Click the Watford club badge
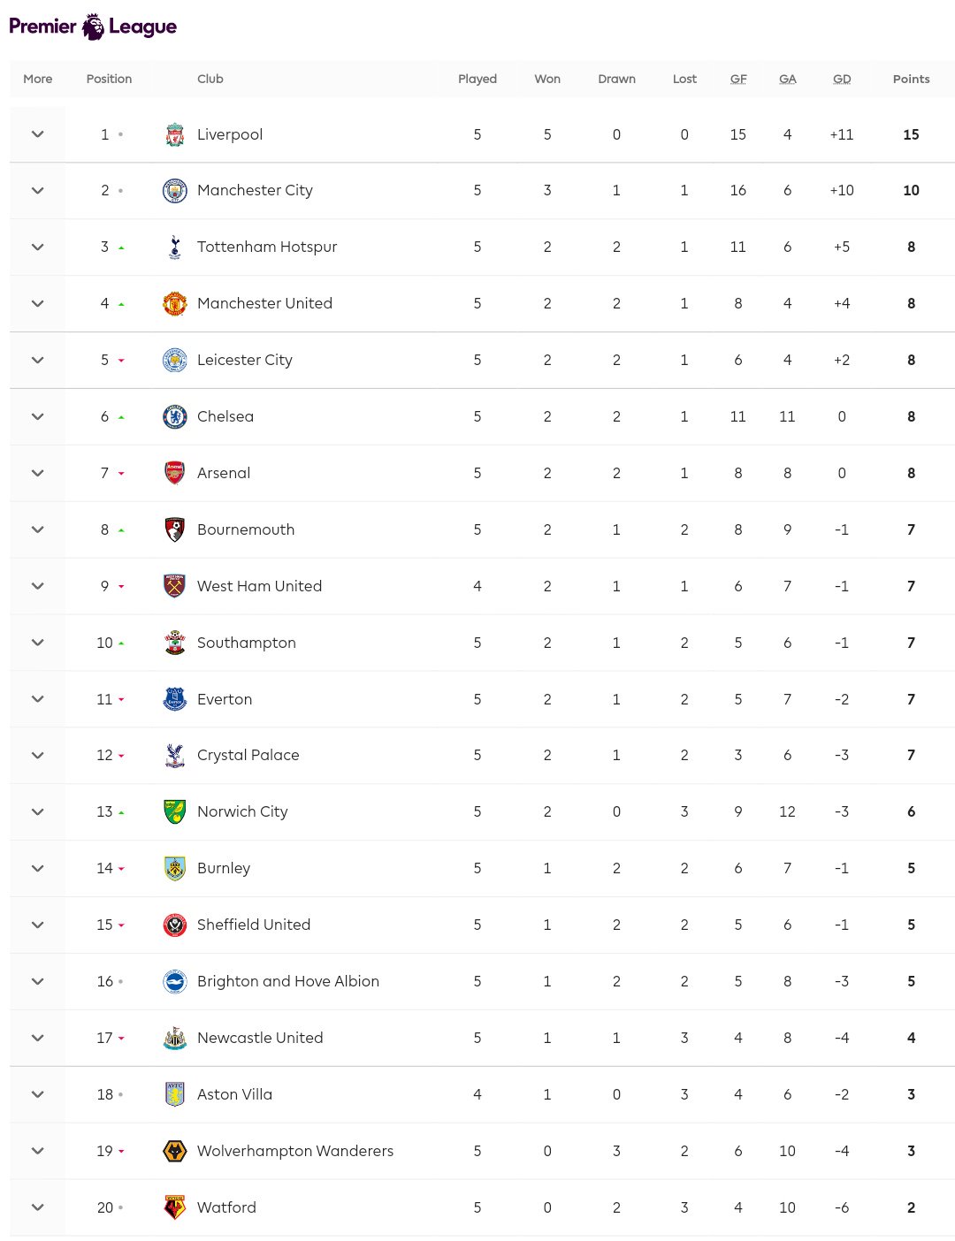The width and height of the screenshot is (955, 1241). point(175,1207)
